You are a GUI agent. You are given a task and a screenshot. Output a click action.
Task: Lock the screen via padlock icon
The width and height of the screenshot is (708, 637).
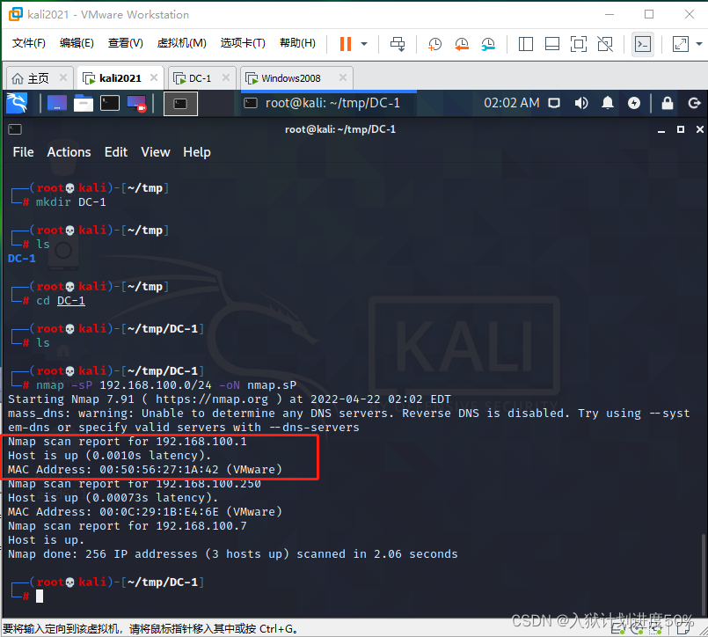pos(668,103)
